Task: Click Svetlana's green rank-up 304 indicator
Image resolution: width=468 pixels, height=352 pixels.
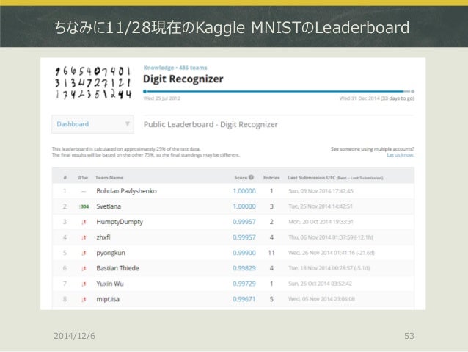Action: point(84,206)
